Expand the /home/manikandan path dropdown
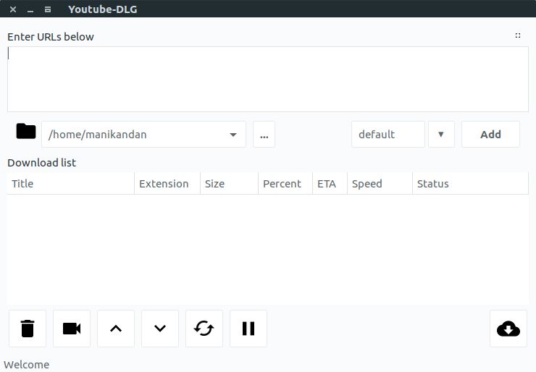 coord(233,135)
